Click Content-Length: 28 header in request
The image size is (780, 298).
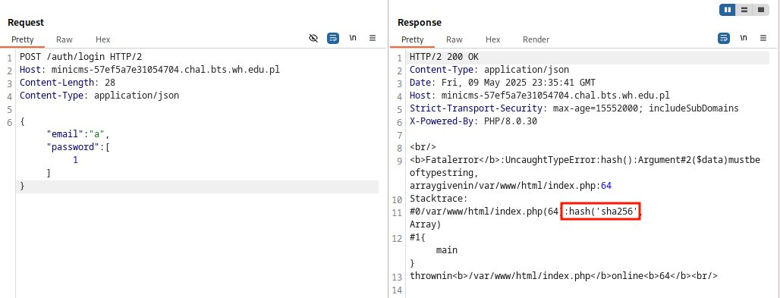[68, 83]
